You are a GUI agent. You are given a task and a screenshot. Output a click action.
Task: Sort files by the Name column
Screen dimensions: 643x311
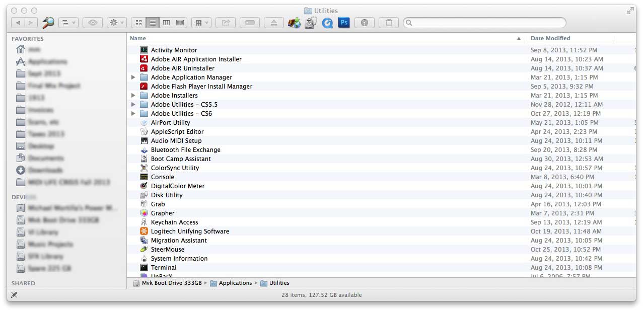[x=325, y=38]
